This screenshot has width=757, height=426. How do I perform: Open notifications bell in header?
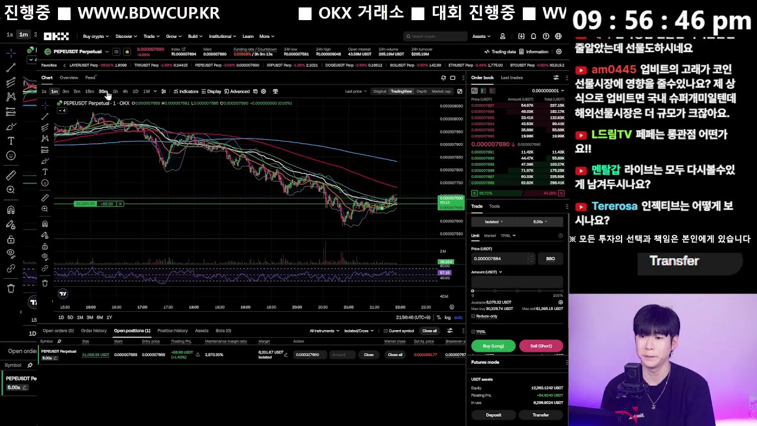pos(533,36)
